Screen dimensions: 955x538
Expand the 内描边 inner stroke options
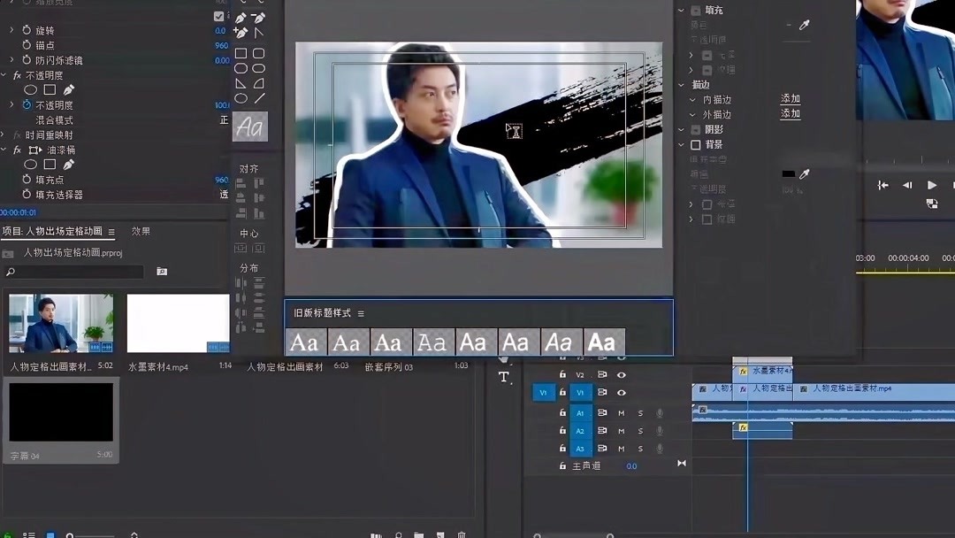click(x=691, y=97)
